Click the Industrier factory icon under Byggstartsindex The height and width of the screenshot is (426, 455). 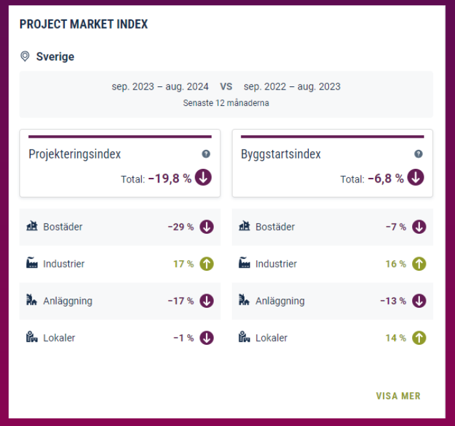click(x=244, y=263)
